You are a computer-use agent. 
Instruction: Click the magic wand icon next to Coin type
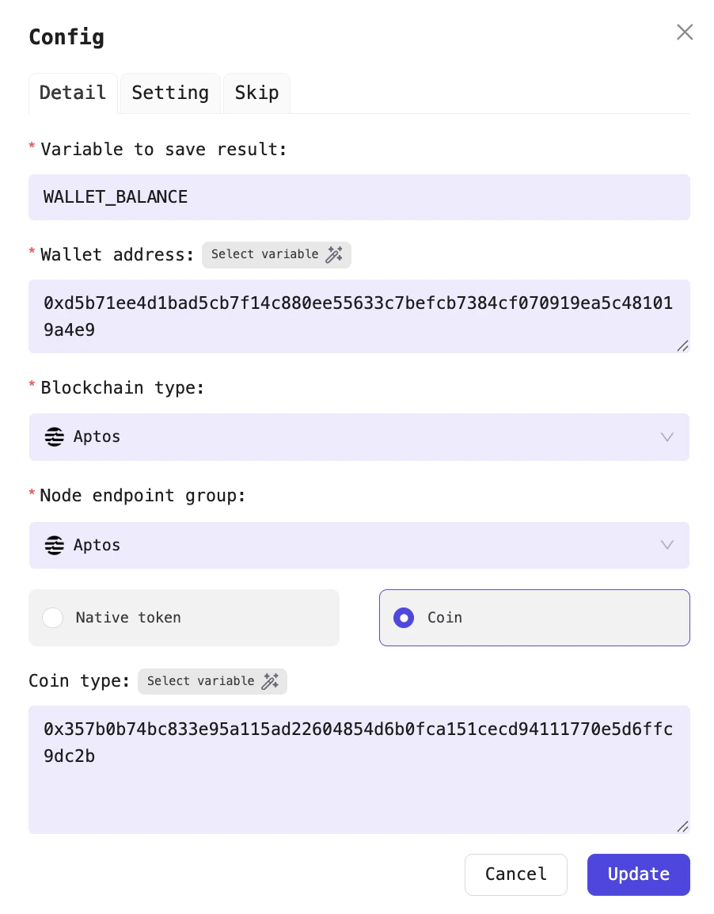(272, 681)
